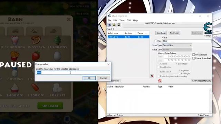Click the open folder toolbar icon
The height and width of the screenshot is (124, 221).
(x=114, y=25)
